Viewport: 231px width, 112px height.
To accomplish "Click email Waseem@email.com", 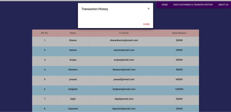I will point(124,70).
